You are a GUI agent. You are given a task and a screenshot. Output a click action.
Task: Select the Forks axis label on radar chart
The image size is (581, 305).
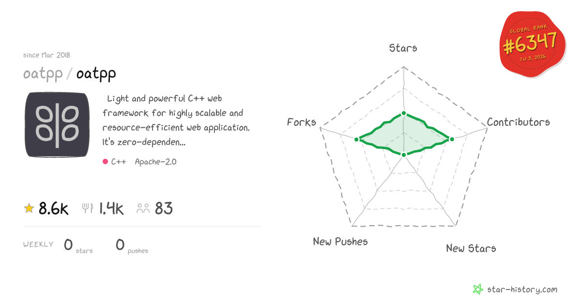pos(302,122)
